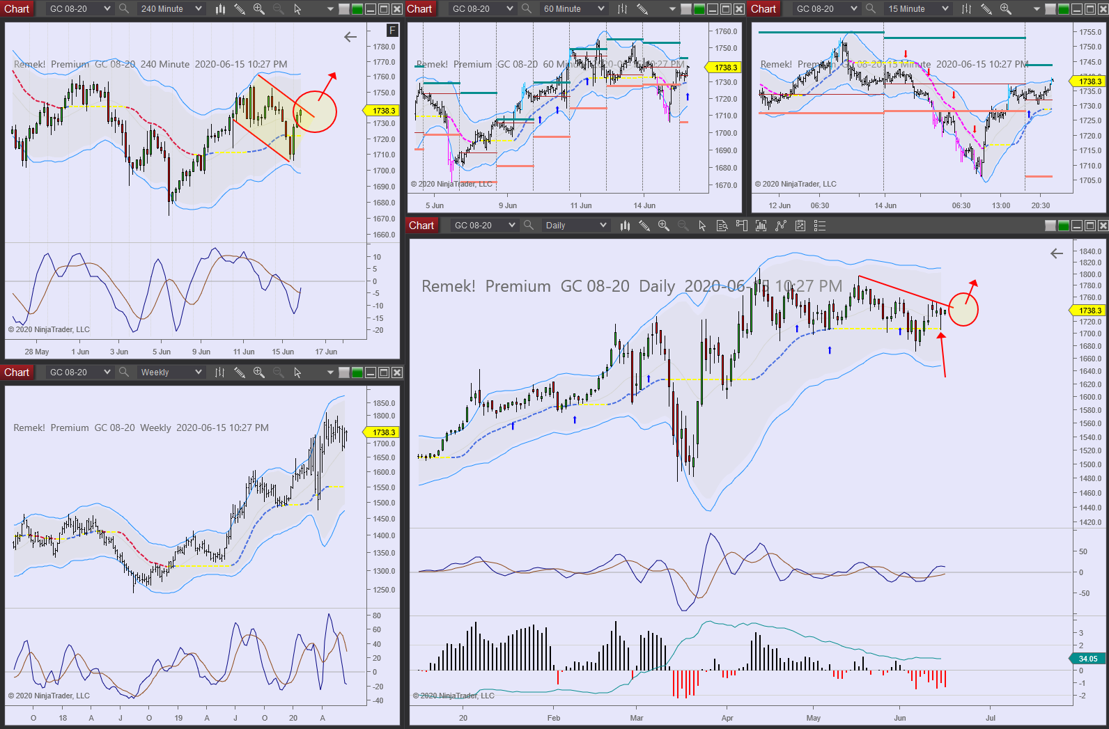
Task: Open Indicators dialog in Daily chart toolbar
Action: click(761, 226)
